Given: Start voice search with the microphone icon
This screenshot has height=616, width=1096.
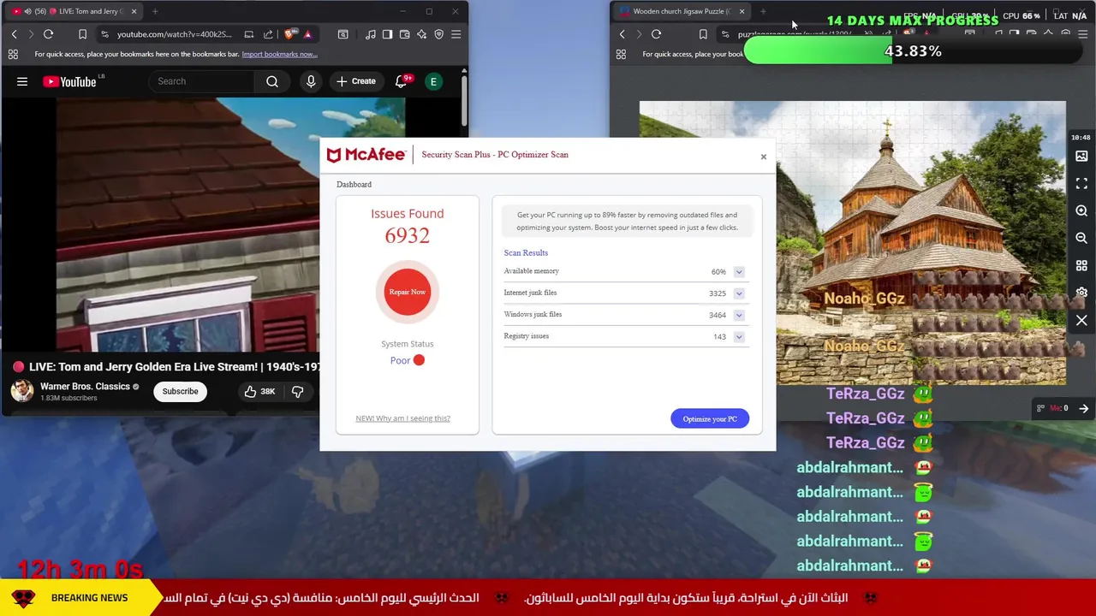Looking at the screenshot, I should click(311, 81).
